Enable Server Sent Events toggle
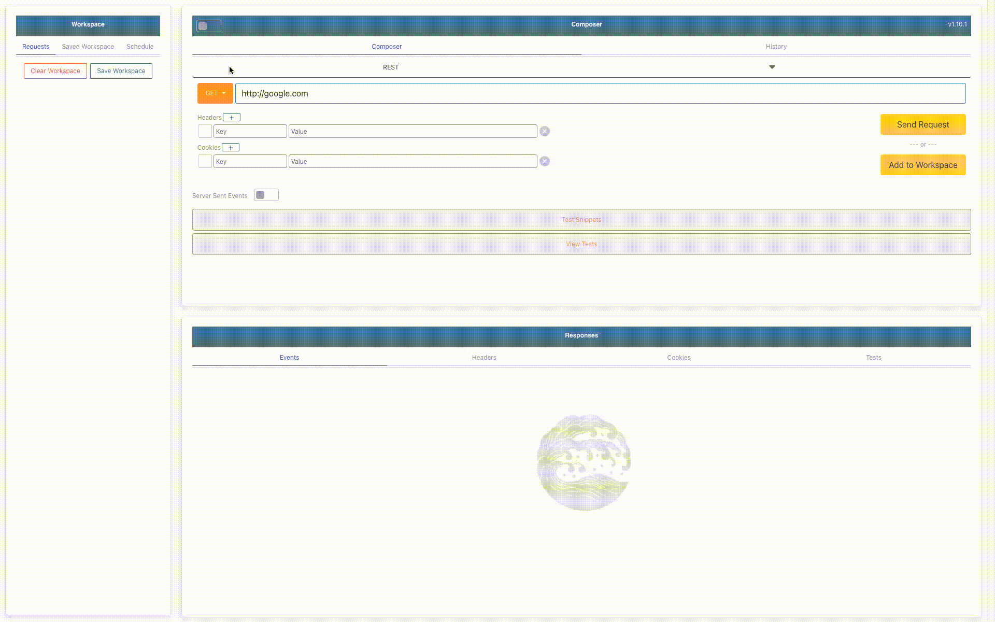This screenshot has width=995, height=622. tap(266, 195)
